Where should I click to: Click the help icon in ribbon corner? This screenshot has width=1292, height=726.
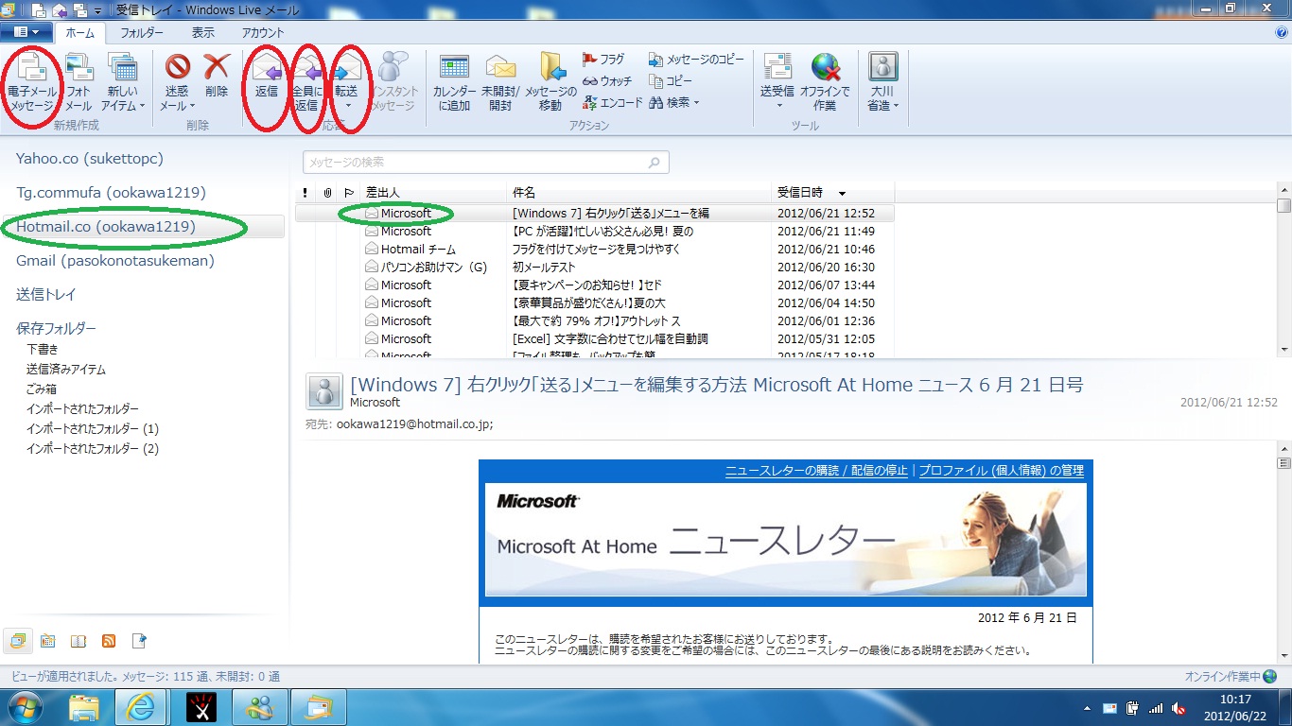[x=1282, y=32]
